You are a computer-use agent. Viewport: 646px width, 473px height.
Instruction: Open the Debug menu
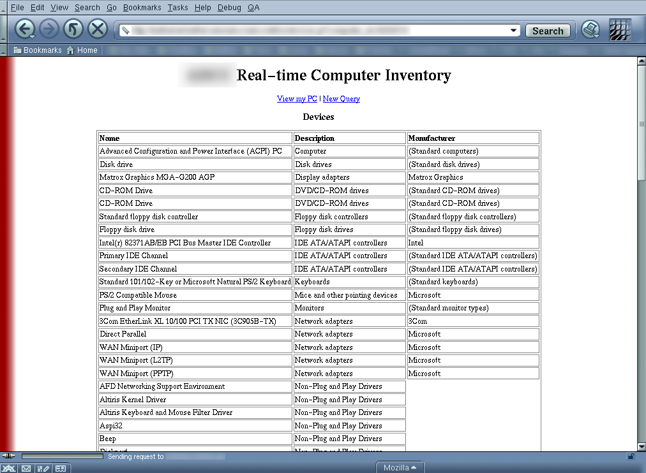(x=229, y=8)
